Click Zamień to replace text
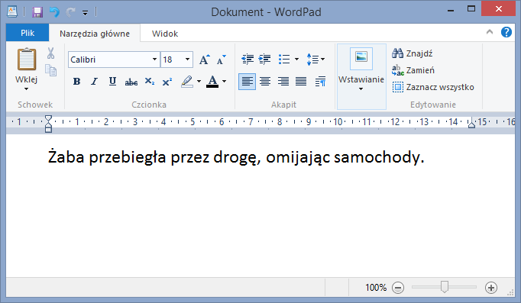 [413, 70]
